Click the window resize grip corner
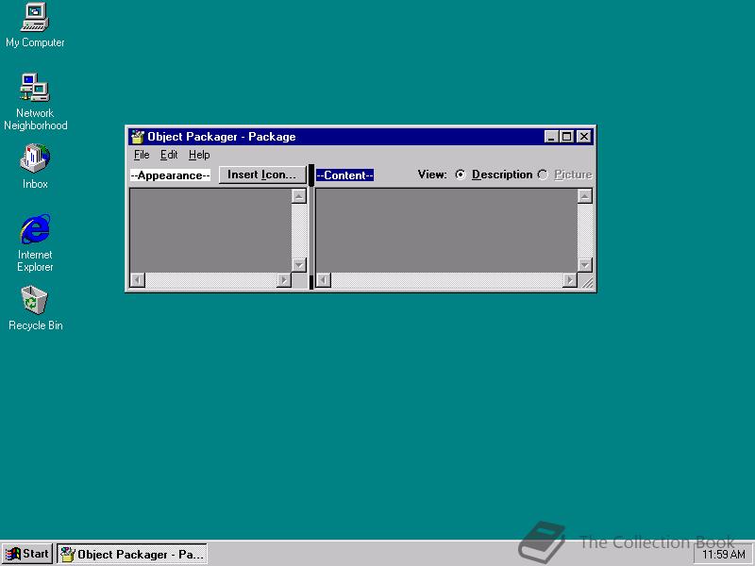This screenshot has height=566, width=755. (586, 281)
